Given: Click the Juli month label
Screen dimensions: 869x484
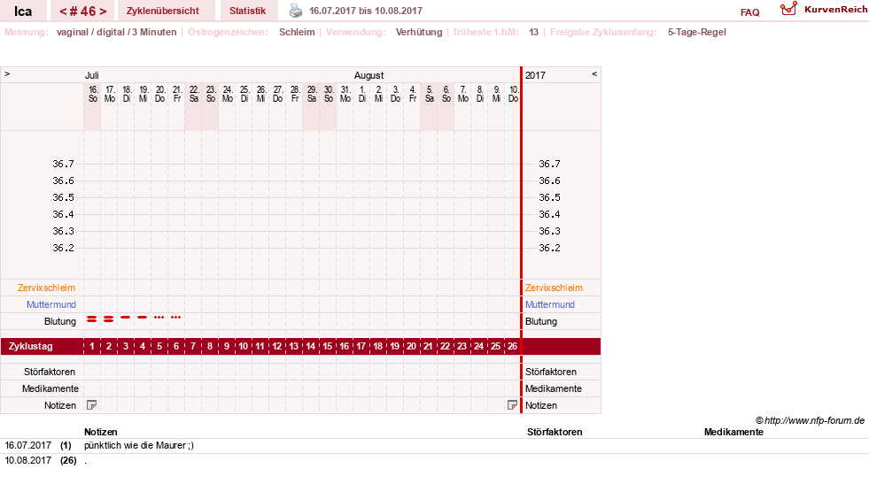Looking at the screenshot, I should pos(91,74).
